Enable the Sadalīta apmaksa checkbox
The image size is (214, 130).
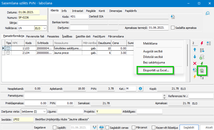(173, 28)
